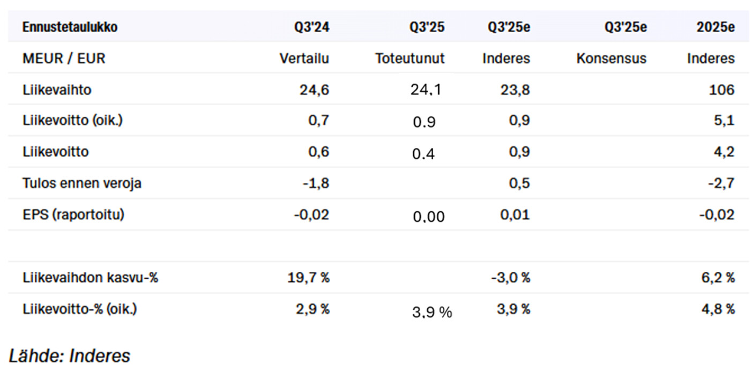The width and height of the screenshot is (752, 387).
Task: Click the MEUR / EUR label
Action: [64, 58]
